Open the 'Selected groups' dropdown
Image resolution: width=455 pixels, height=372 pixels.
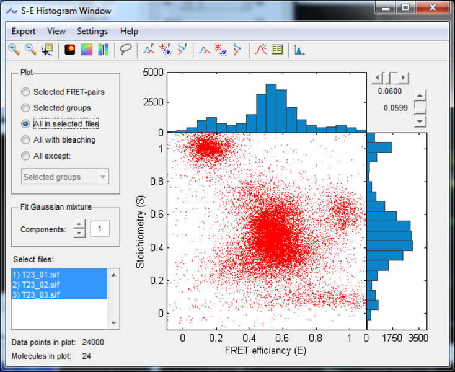point(64,177)
